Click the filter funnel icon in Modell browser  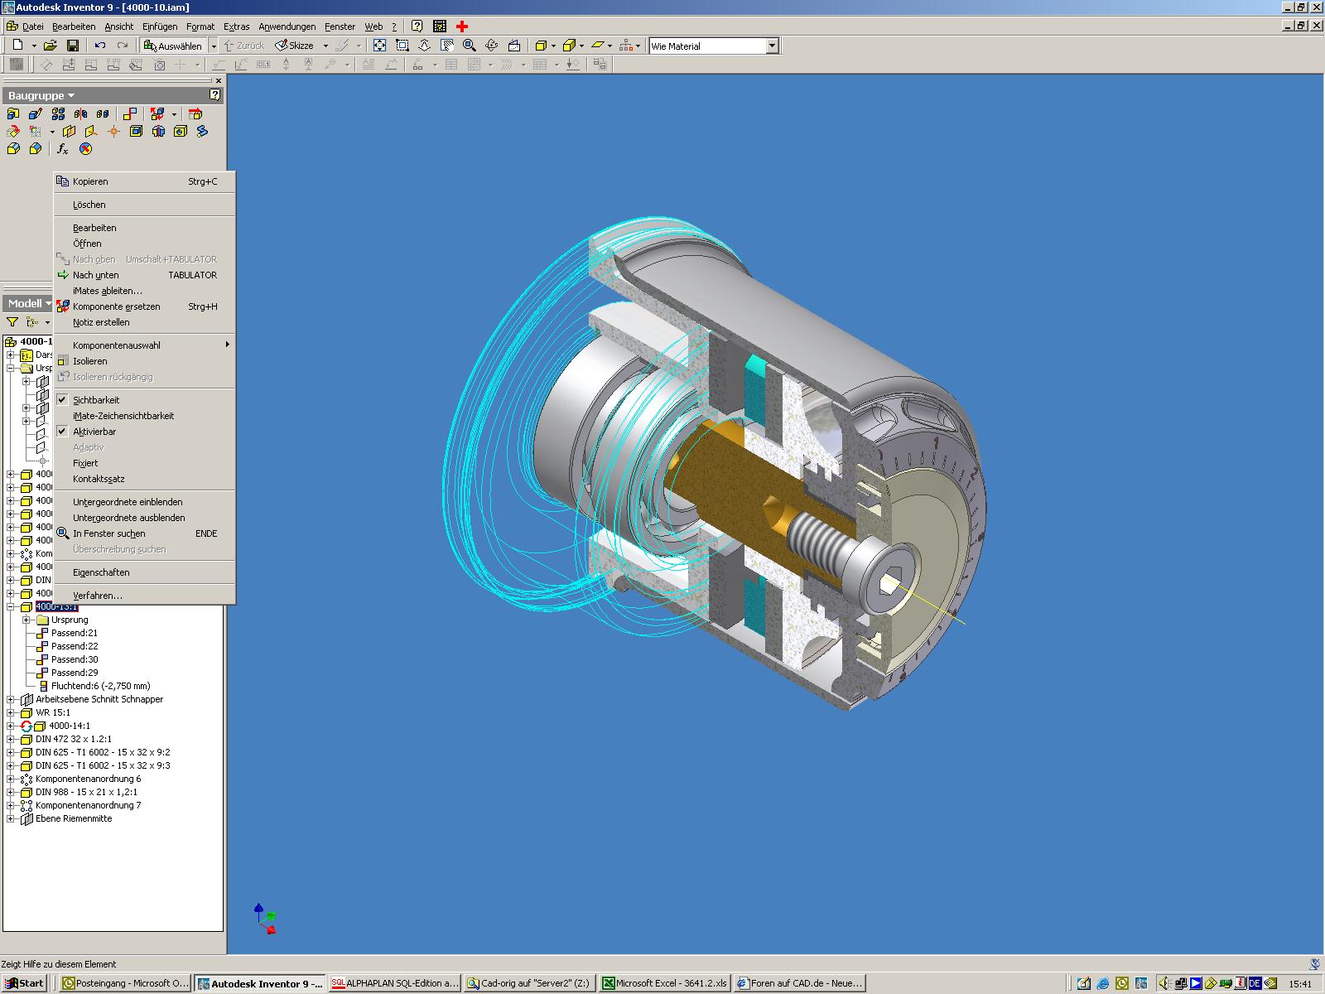tap(12, 322)
